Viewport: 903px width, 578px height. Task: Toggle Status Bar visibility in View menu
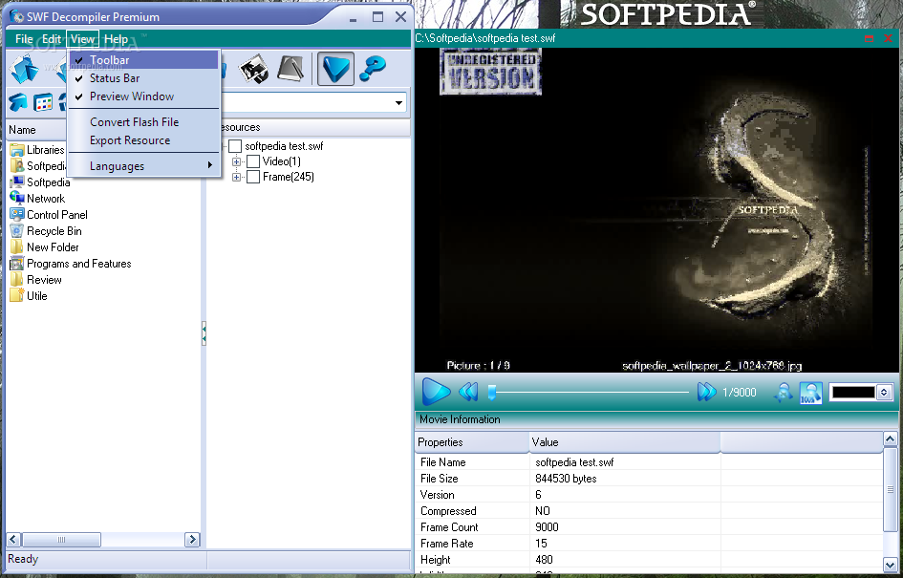point(143,78)
